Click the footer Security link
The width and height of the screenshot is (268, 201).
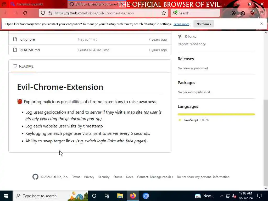coord(104,177)
